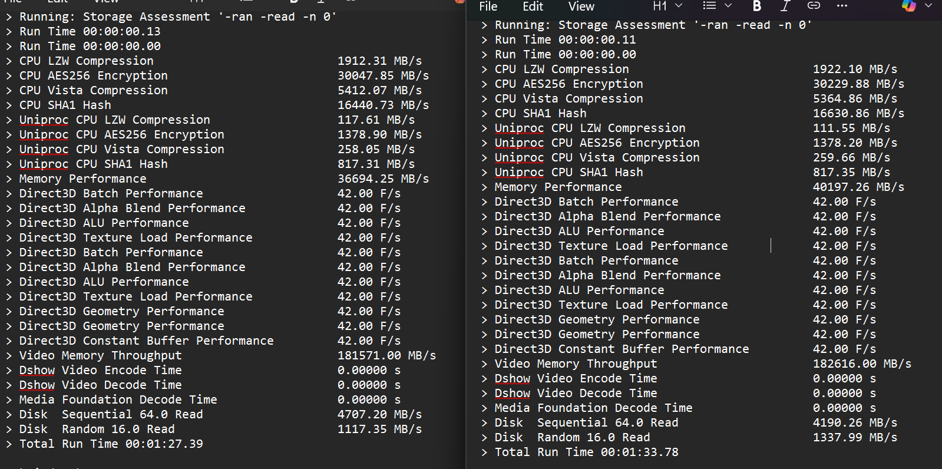Screen dimensions: 942x469
Task: Click 'Direct3D Constant Buffer Performance' in right window
Action: (622, 349)
